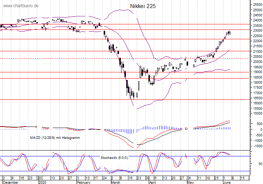Screen dimensions: 263x184
Task: Select date label 13 in April
Action: (165, 178)
